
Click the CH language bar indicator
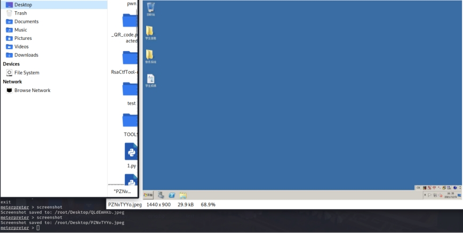tap(418, 188)
